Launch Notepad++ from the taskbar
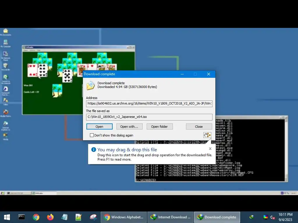The height and width of the screenshot is (223, 298). (x=79, y=217)
